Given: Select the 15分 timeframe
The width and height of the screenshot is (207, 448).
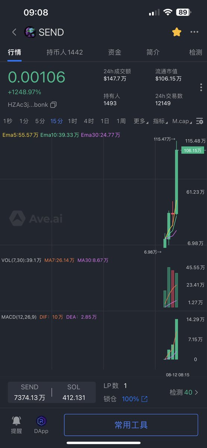Looking at the screenshot, I should [57, 121].
